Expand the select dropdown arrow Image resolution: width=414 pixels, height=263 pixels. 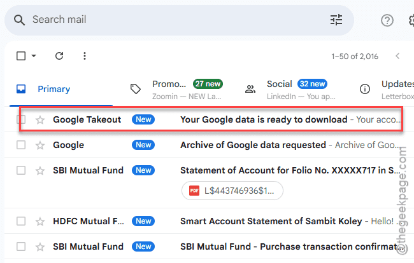click(x=34, y=56)
